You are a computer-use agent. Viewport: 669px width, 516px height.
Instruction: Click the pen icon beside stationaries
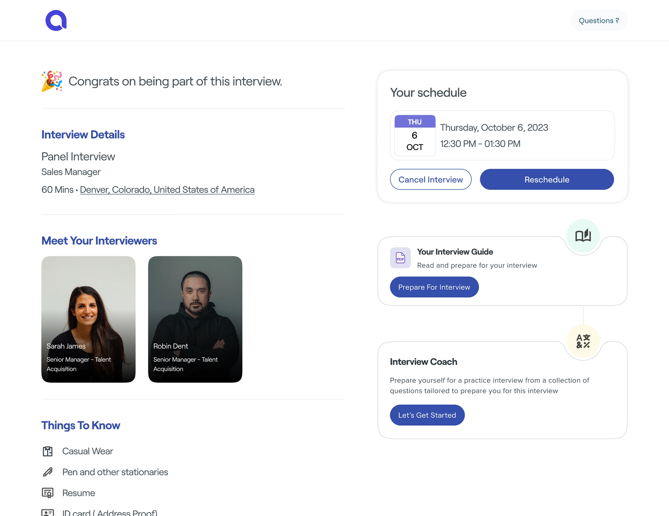[48, 472]
